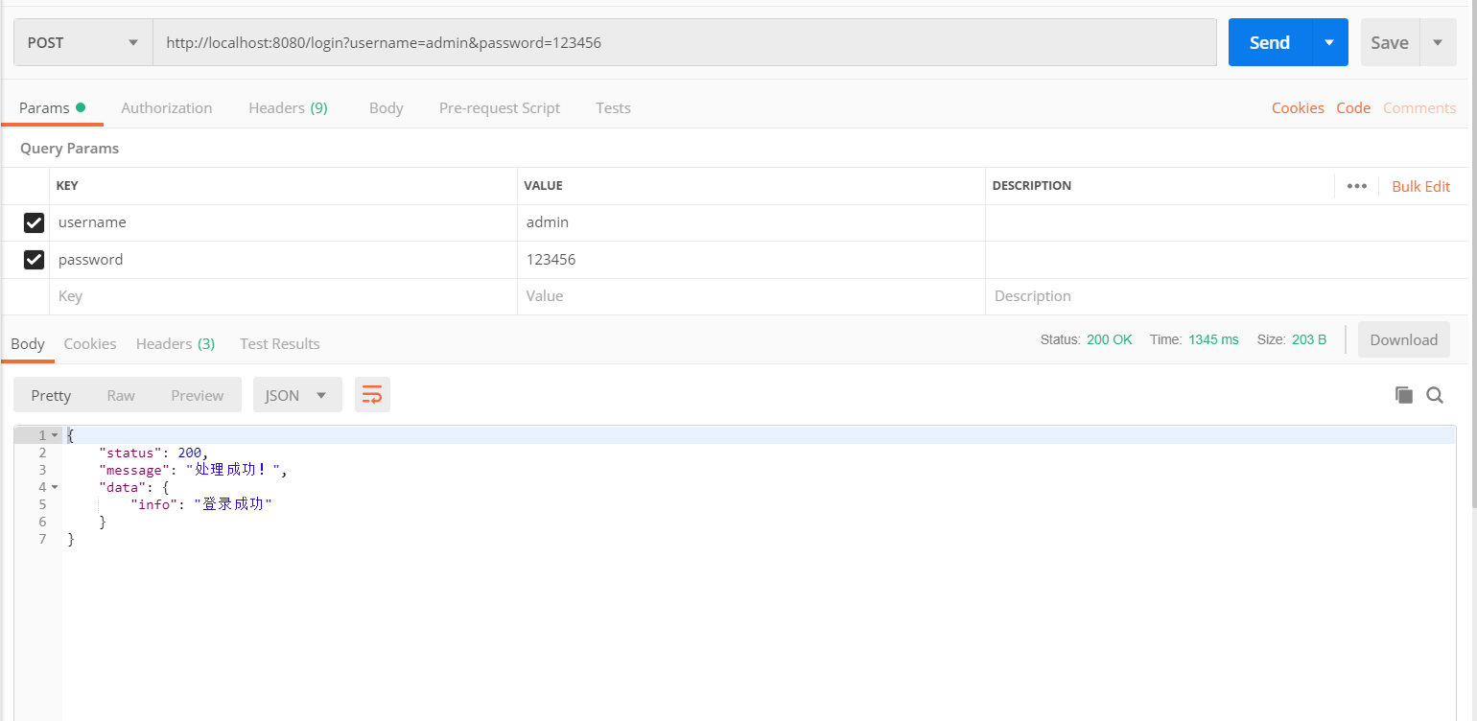Click the empty Description input field
This screenshot has height=721, width=1477.
click(1227, 296)
